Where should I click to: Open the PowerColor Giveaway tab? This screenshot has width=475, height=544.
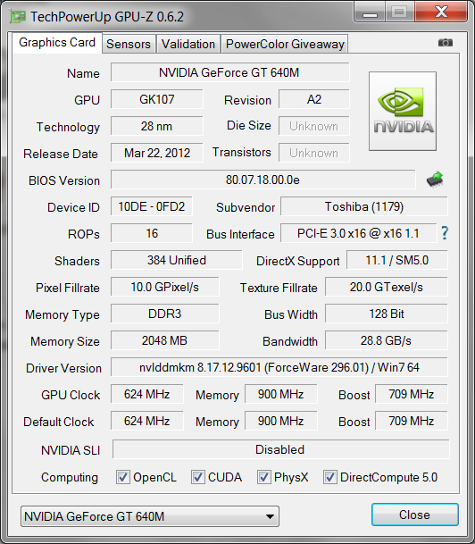(x=285, y=44)
